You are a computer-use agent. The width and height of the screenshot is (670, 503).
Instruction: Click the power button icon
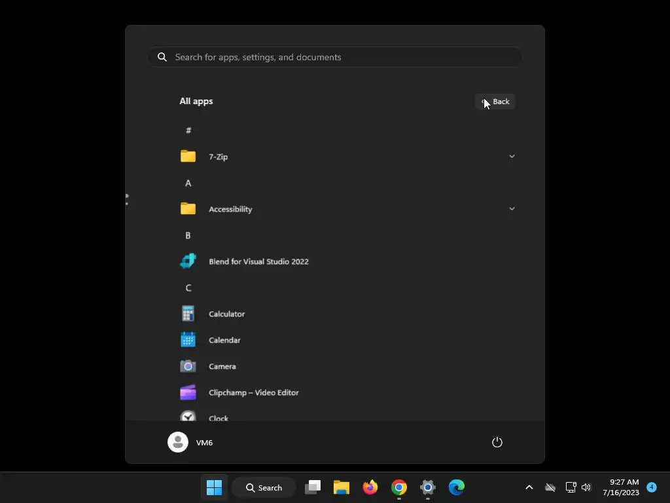point(497,442)
